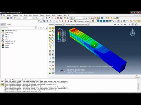141x105 pixels.
Task: Go to the first frame
Action: click(115, 24)
